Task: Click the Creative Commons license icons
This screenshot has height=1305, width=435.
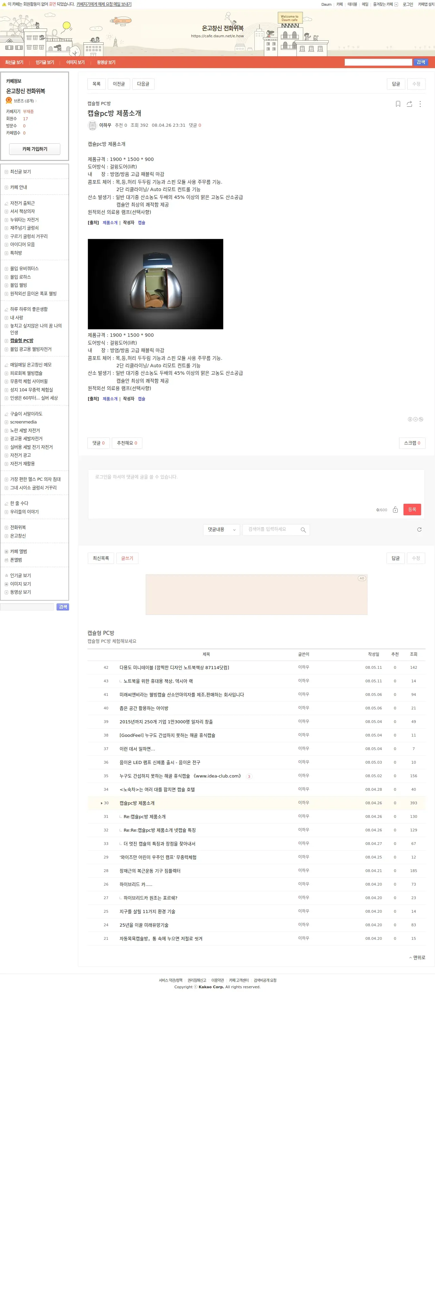Action: pos(415,419)
